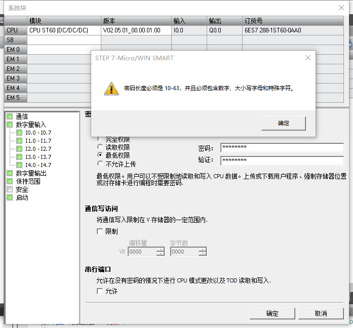Image resolution: width=353 pixels, height=328 pixels.
Task: Select the 启动 tree node
Action: (x=22, y=197)
